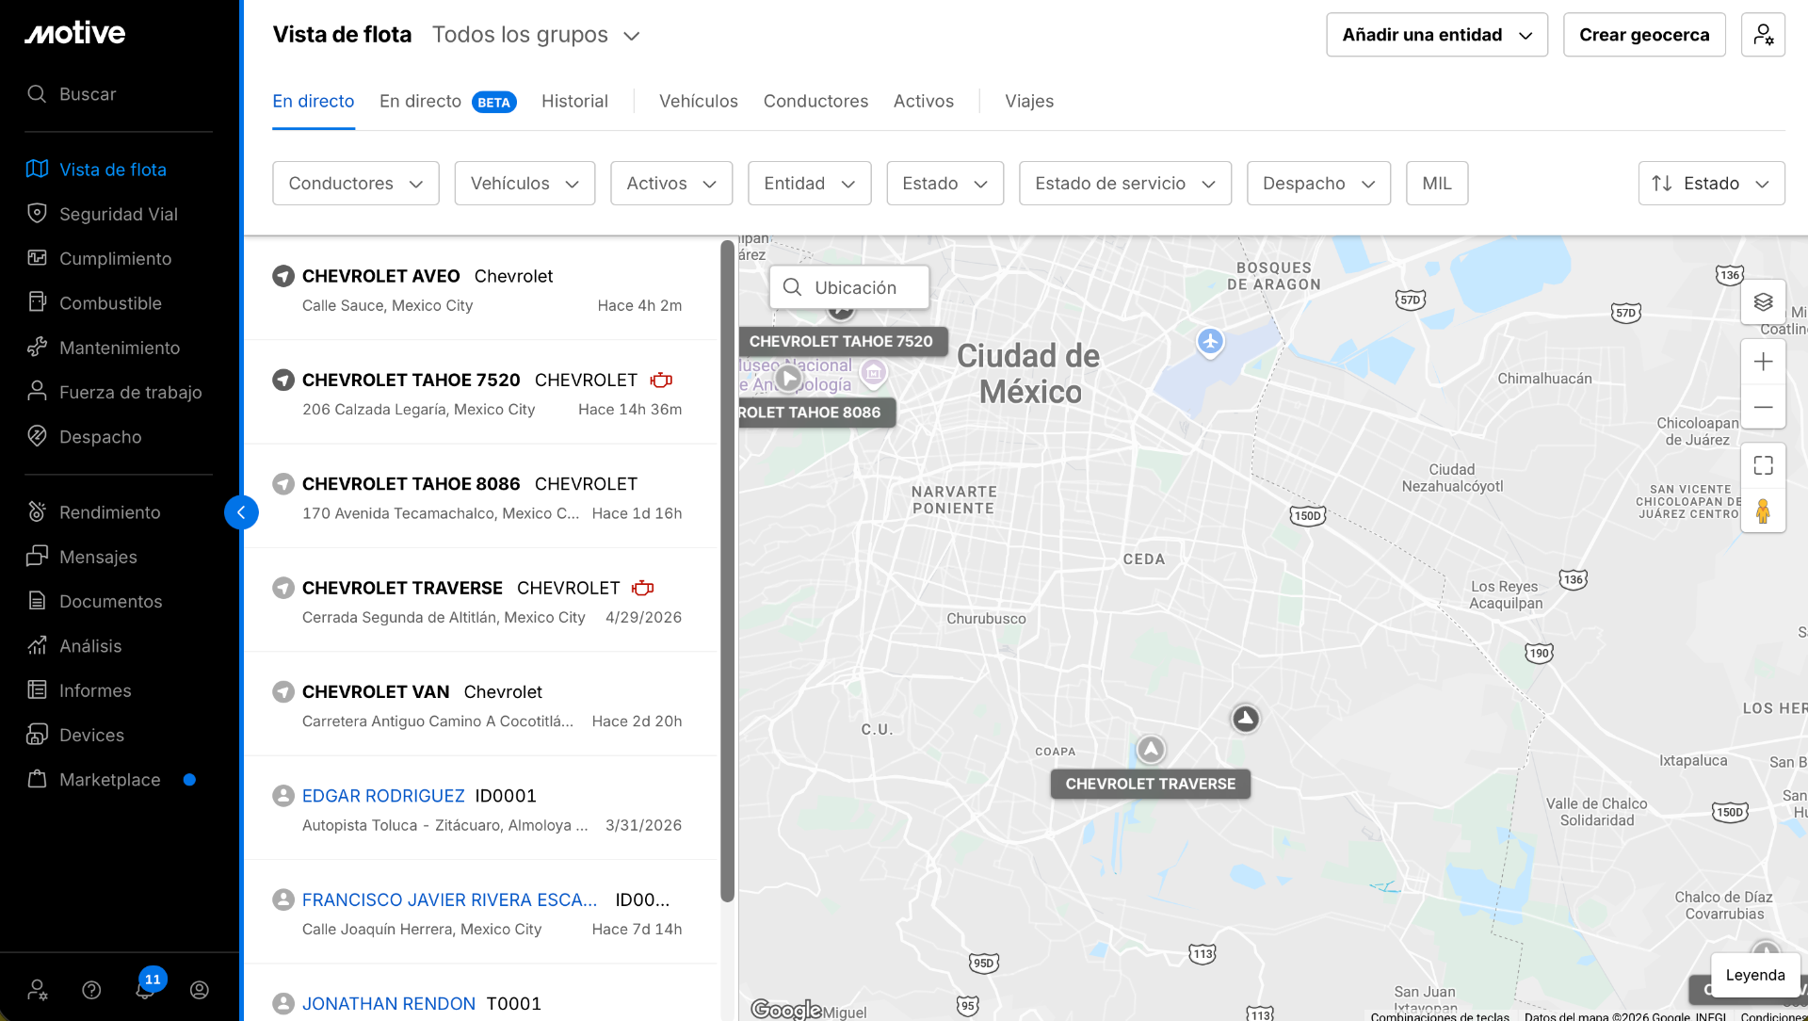Open the Vehículos filter dropdown
Image resolution: width=1808 pixels, height=1021 pixels.
click(x=525, y=184)
